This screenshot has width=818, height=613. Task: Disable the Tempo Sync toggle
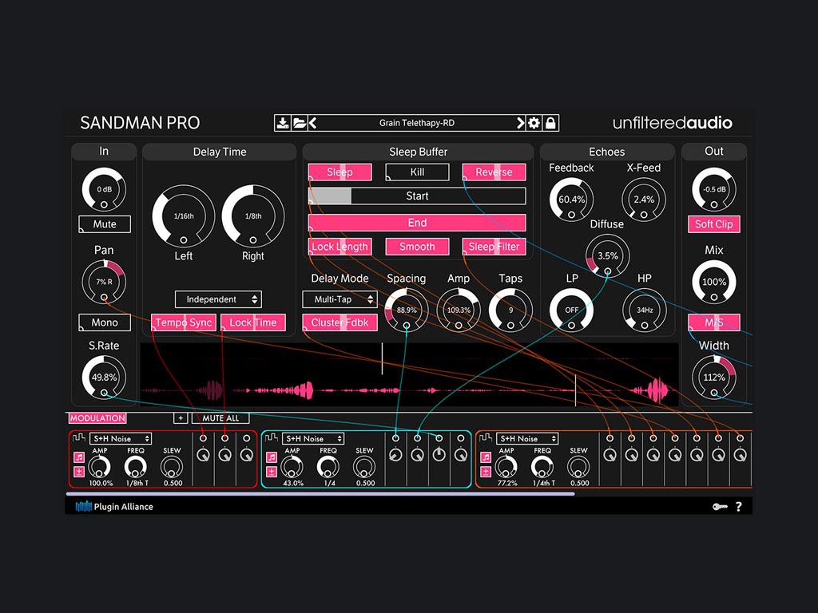click(184, 322)
